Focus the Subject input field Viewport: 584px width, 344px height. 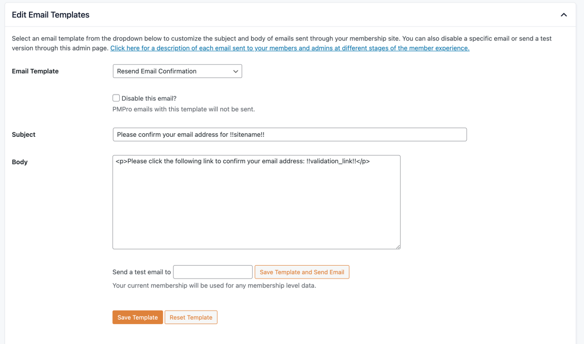(x=290, y=134)
